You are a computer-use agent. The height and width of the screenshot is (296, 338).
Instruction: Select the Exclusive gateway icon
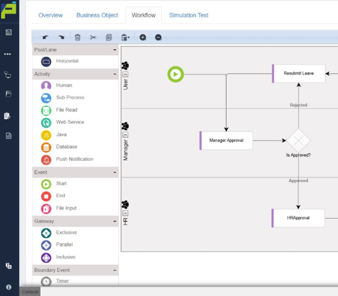(x=46, y=233)
